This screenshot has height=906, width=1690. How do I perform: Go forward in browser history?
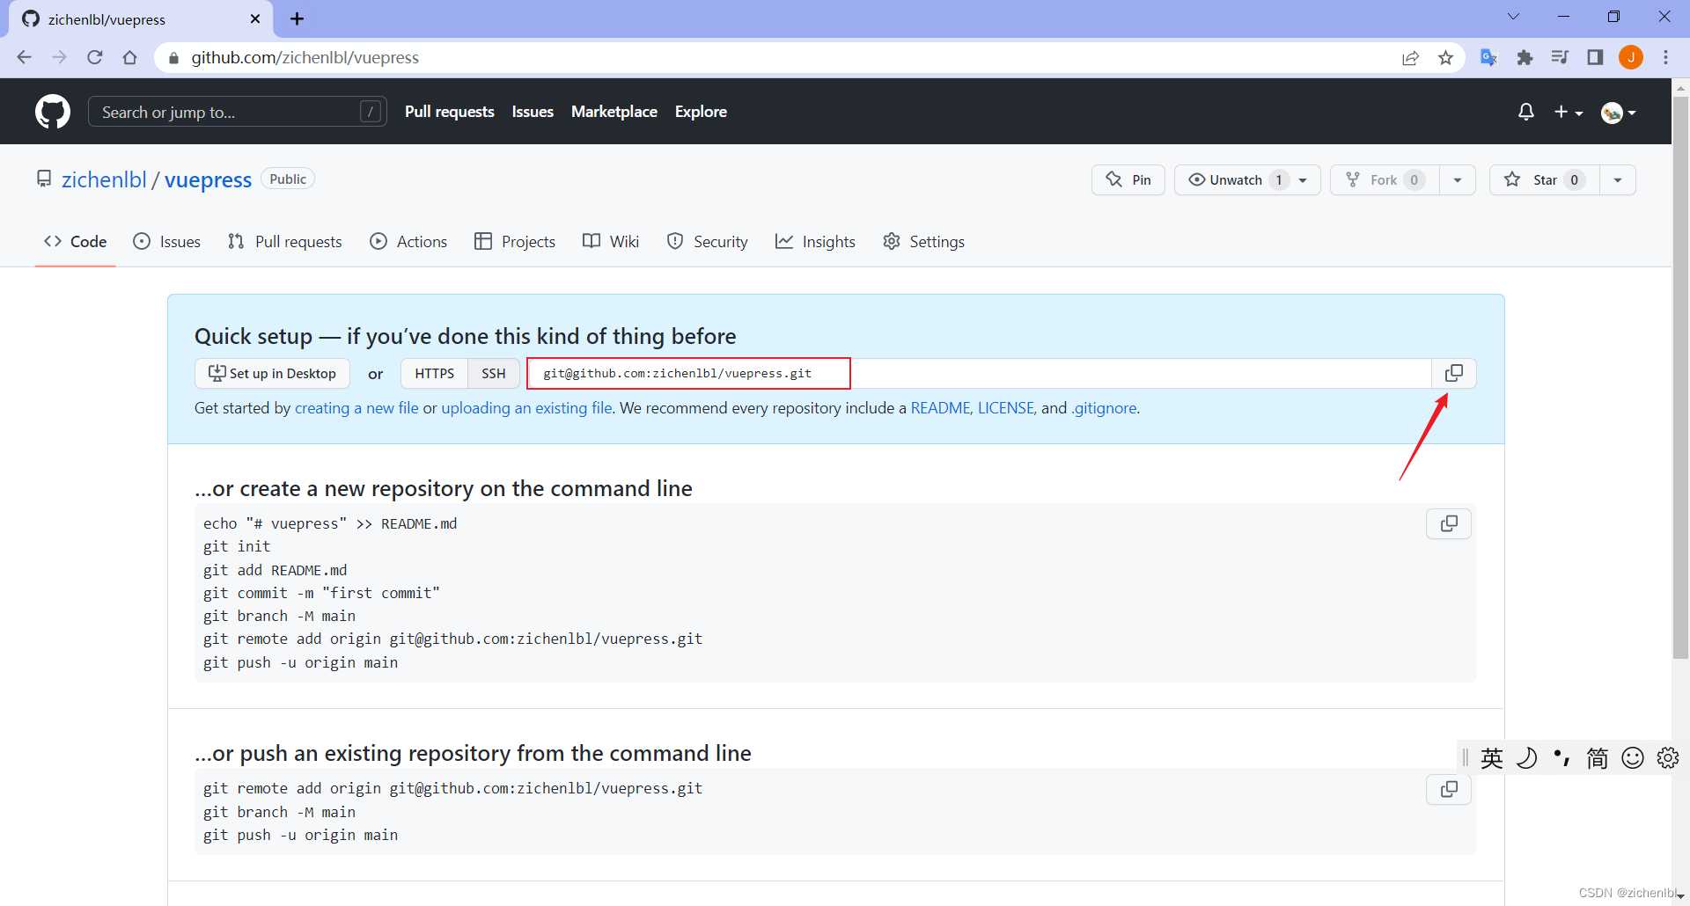point(59,57)
